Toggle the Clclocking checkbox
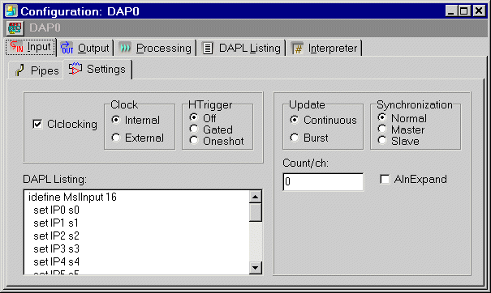 [37, 125]
